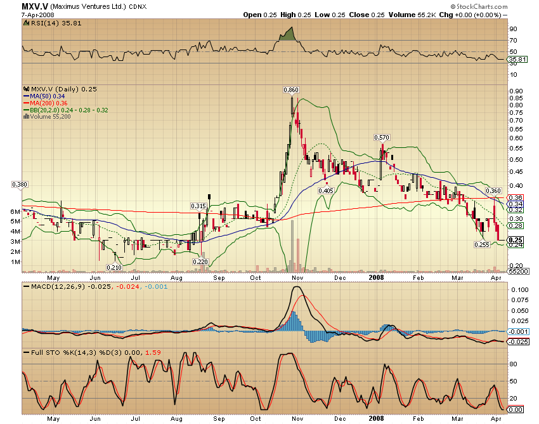Viewport: 539px width, 424px height.
Task: Click the RSI(14) 35.81 indicator label
Action: coord(56,23)
